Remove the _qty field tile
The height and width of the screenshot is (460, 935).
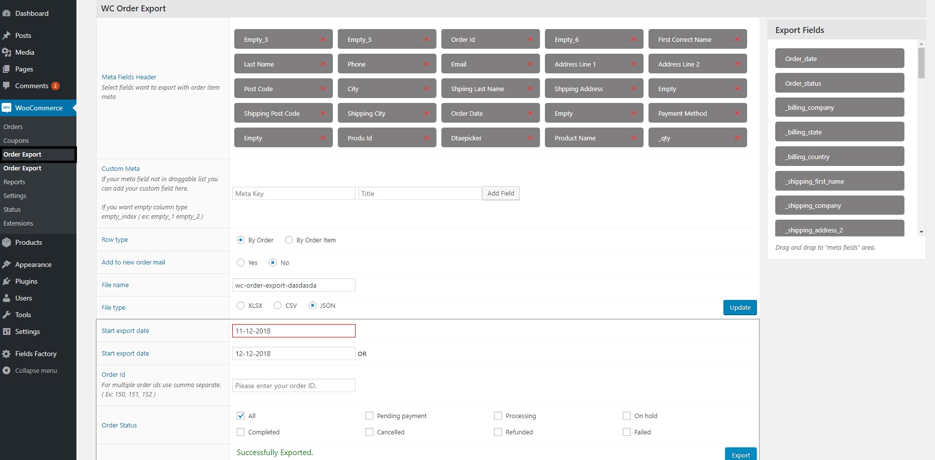[x=737, y=138]
